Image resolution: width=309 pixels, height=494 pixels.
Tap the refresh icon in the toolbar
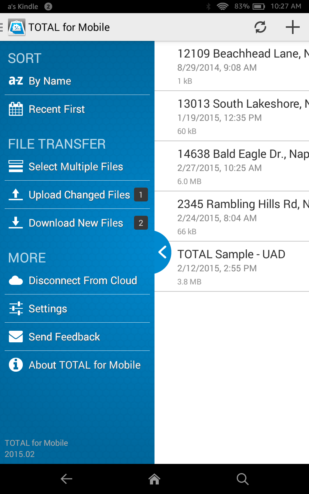click(260, 27)
